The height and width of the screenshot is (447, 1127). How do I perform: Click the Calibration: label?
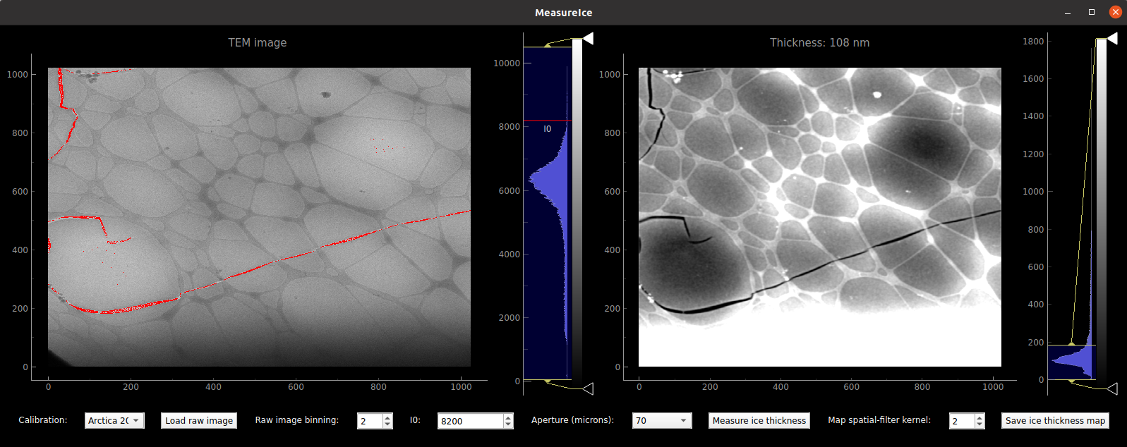click(x=43, y=420)
